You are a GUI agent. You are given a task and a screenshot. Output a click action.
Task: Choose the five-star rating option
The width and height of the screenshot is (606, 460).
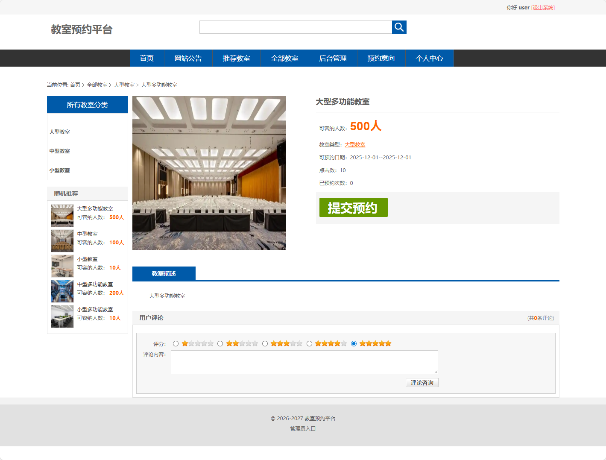click(x=354, y=343)
